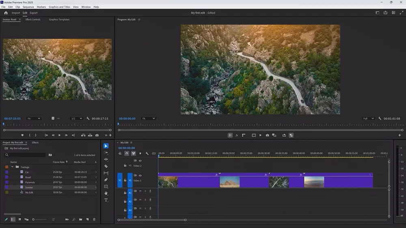Viewport: 406px width, 228px height.
Task: Open Program monitor Fit zoom dropdown
Action: coord(148,118)
